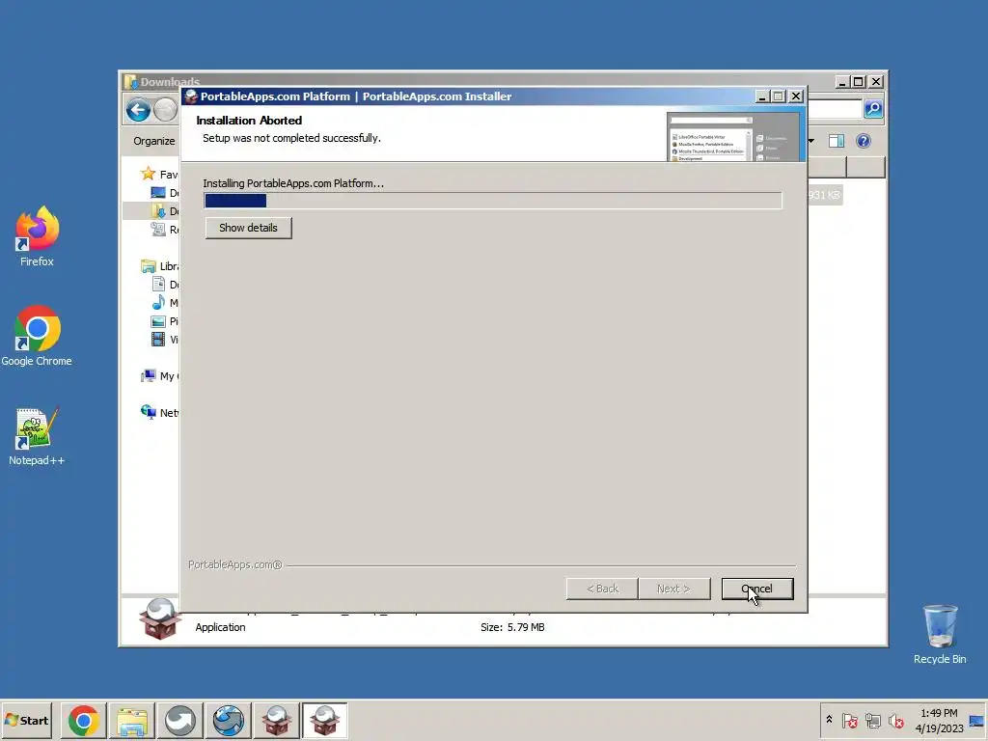Click the Chrome taskbar icon
988x741 pixels.
[x=84, y=720]
